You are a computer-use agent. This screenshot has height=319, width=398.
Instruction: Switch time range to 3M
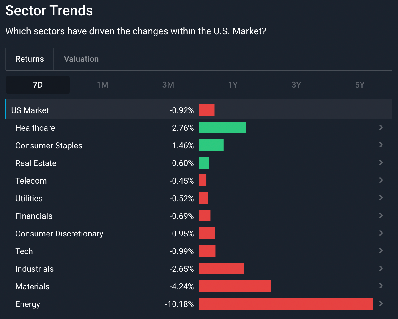[168, 85]
